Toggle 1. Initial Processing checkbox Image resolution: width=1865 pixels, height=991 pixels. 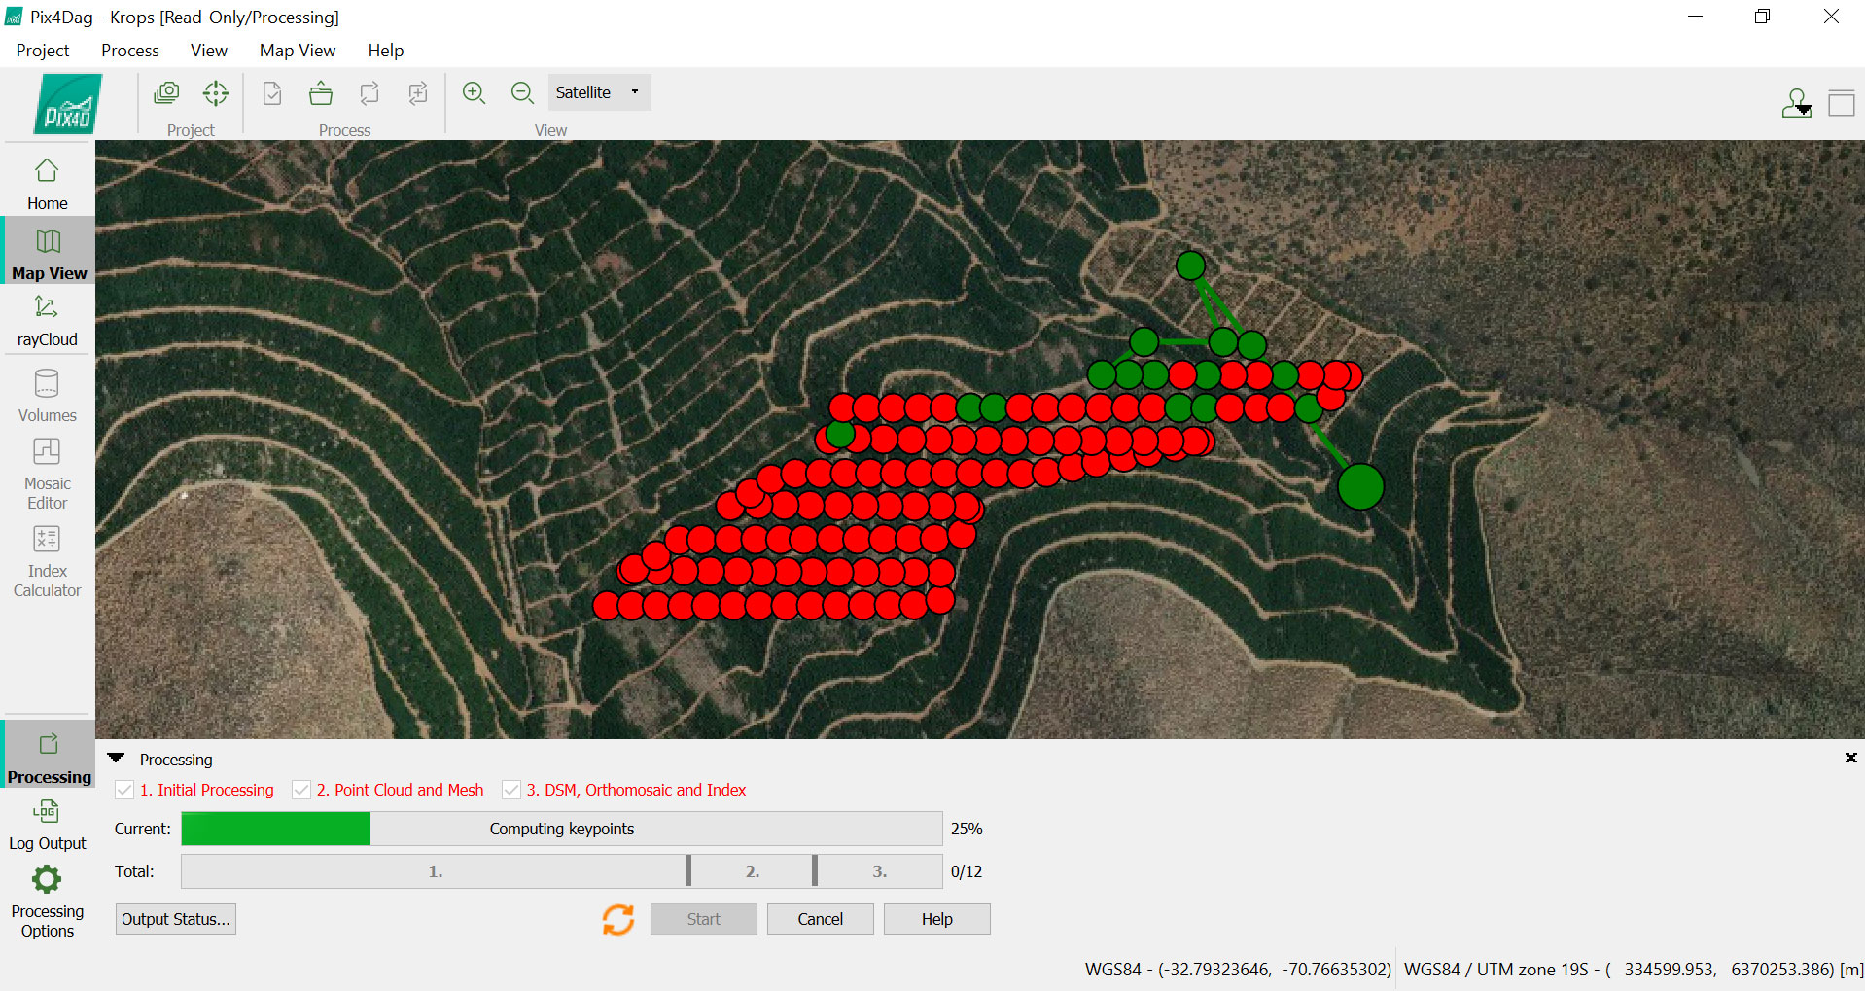tap(124, 790)
